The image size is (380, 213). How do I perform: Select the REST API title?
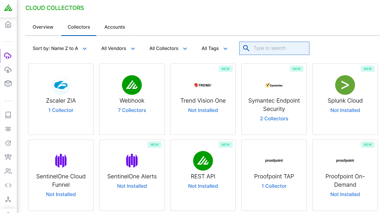[x=203, y=176]
